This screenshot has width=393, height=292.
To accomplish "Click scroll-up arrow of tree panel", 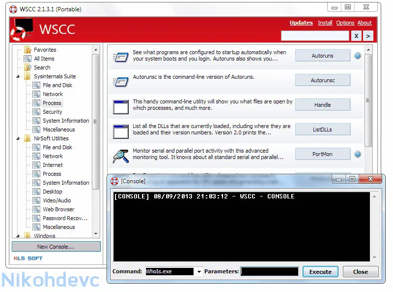I will (x=96, y=50).
